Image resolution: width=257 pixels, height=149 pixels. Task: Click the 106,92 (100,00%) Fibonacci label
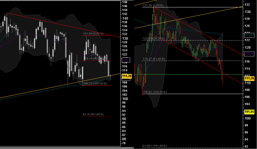point(154,92)
